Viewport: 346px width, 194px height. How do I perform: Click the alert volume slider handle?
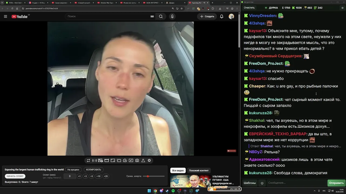click(148, 176)
